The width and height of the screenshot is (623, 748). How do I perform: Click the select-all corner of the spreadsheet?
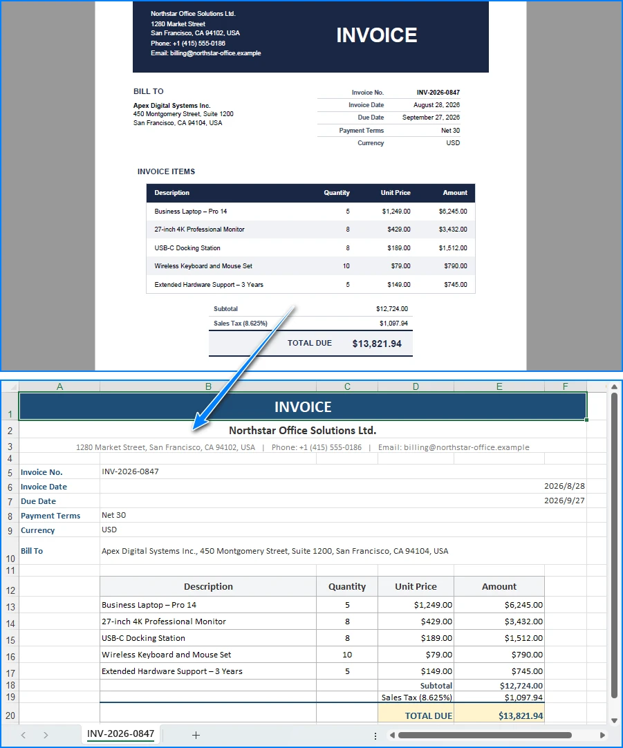click(x=10, y=386)
